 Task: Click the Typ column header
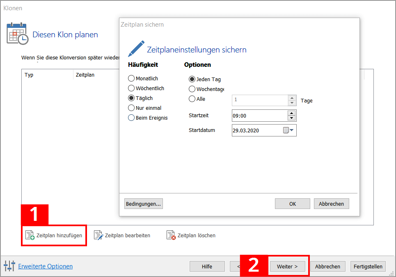(48, 75)
